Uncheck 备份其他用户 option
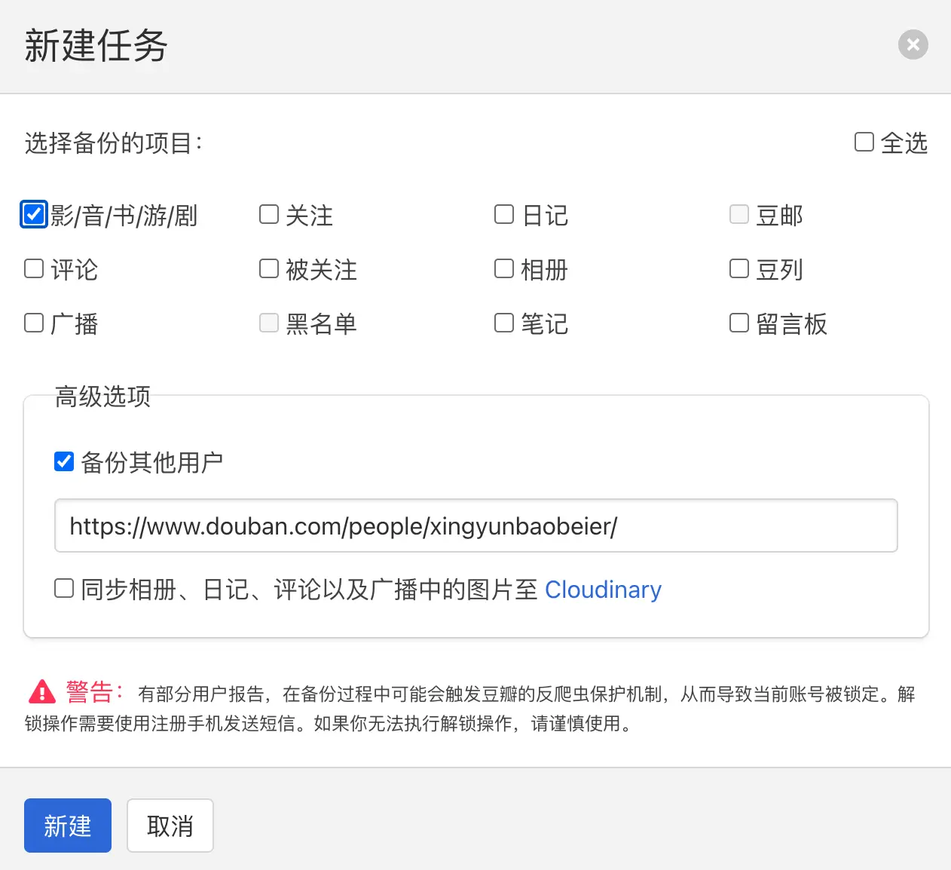The width and height of the screenshot is (951, 870). pos(64,461)
